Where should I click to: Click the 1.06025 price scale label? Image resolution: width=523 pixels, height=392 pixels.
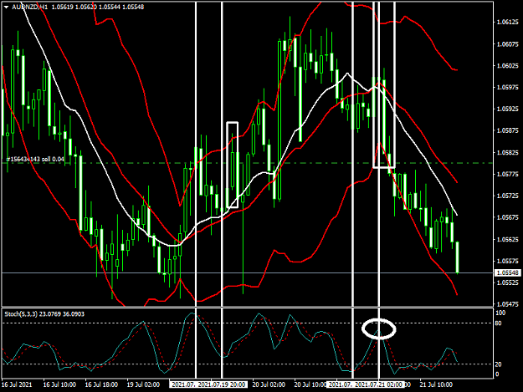tap(508, 65)
